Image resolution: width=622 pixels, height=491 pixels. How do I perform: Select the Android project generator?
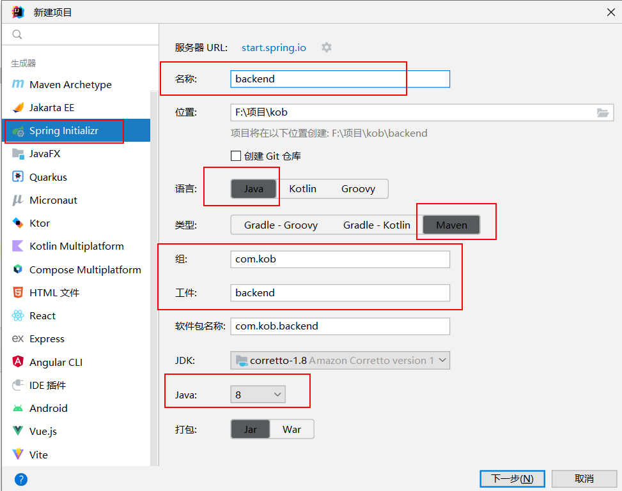click(48, 408)
